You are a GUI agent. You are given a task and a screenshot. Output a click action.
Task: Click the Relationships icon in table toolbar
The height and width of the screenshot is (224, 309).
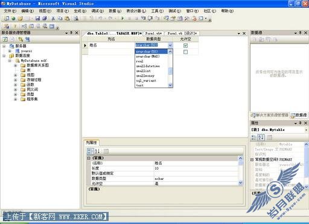24,26
